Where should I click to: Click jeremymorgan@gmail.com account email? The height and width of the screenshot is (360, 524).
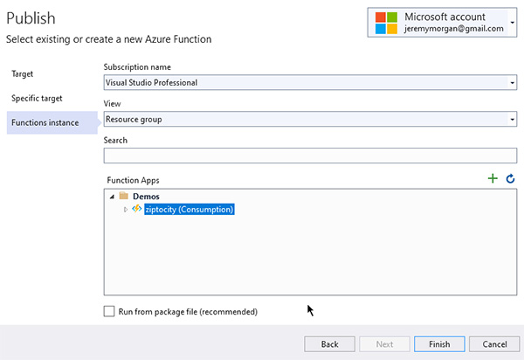click(x=453, y=29)
